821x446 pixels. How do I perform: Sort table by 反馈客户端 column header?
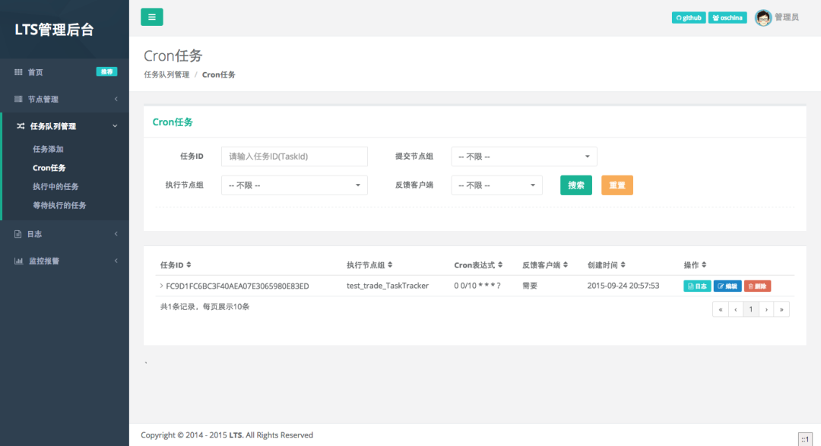click(544, 265)
